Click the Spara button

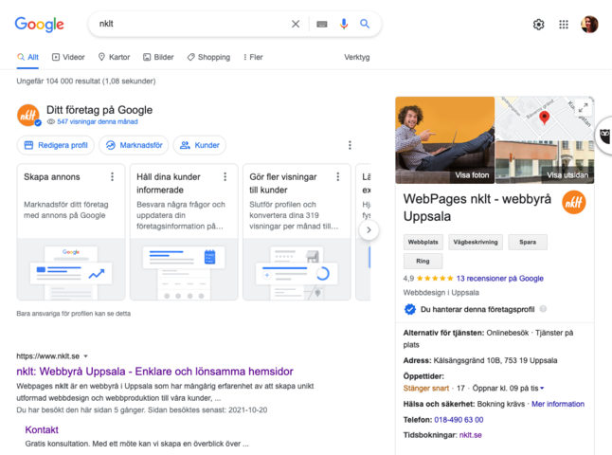(528, 242)
